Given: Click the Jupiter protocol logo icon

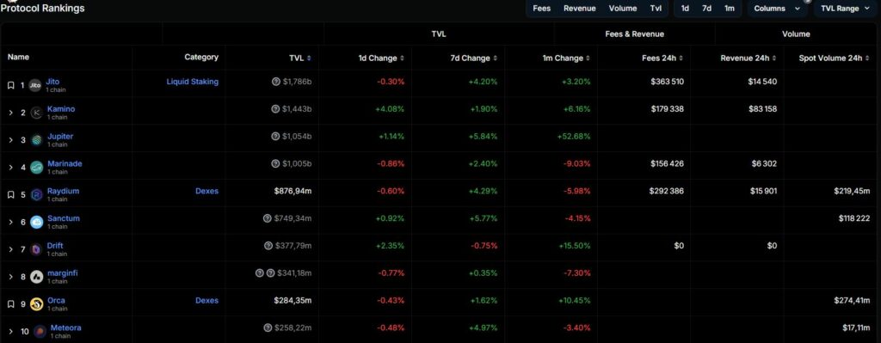Looking at the screenshot, I should click(x=36, y=140).
